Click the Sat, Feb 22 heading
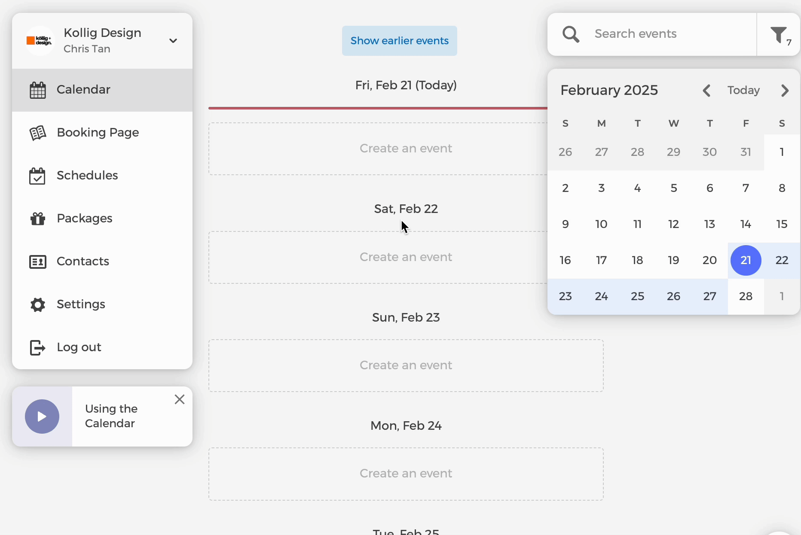 pos(406,209)
